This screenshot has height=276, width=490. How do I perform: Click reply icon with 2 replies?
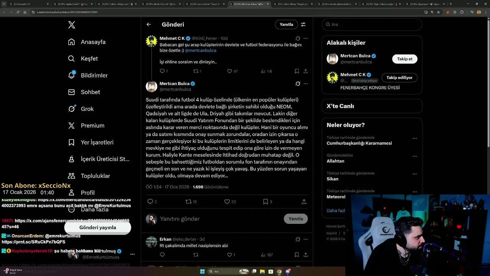(152, 202)
